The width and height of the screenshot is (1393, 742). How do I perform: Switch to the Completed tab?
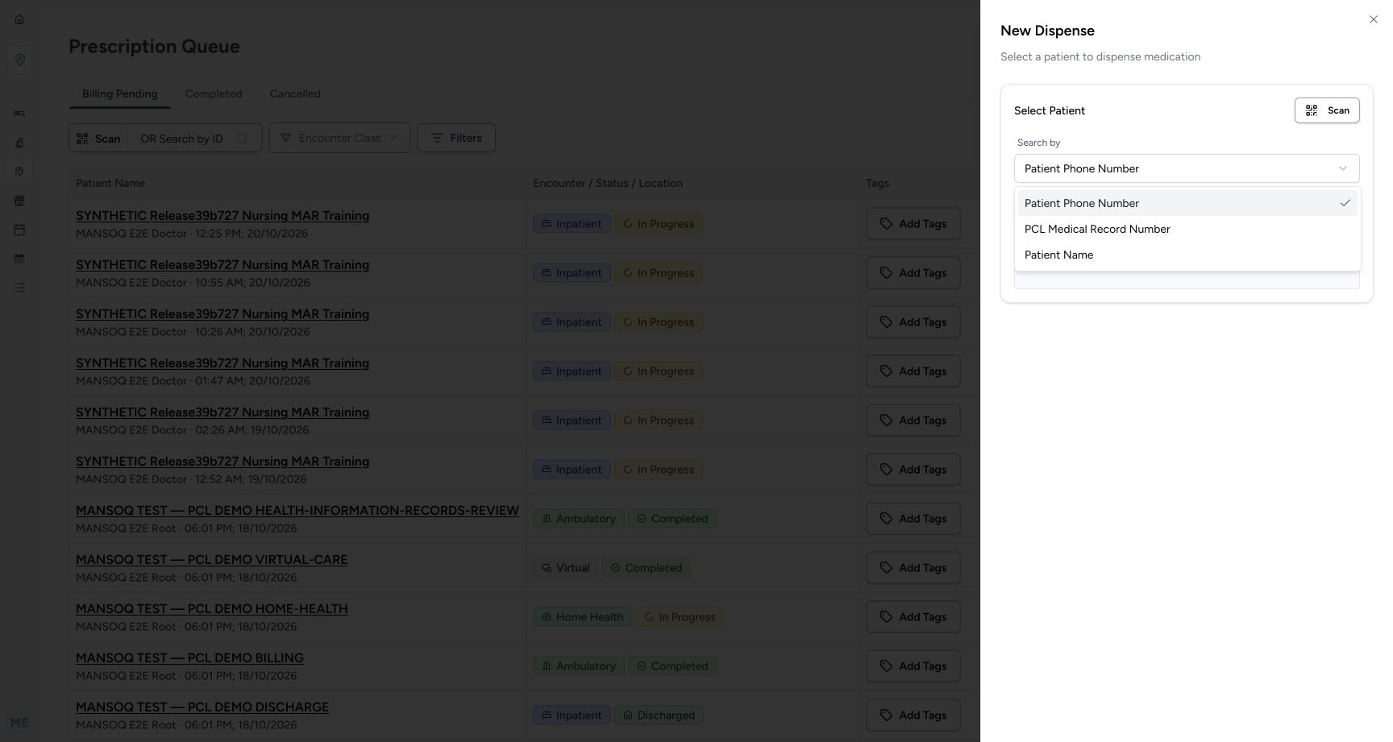coord(214,93)
